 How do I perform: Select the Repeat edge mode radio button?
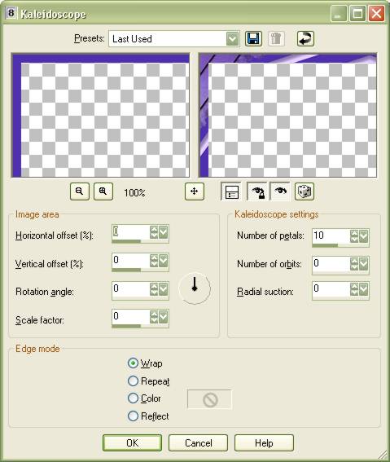pyautogui.click(x=133, y=381)
